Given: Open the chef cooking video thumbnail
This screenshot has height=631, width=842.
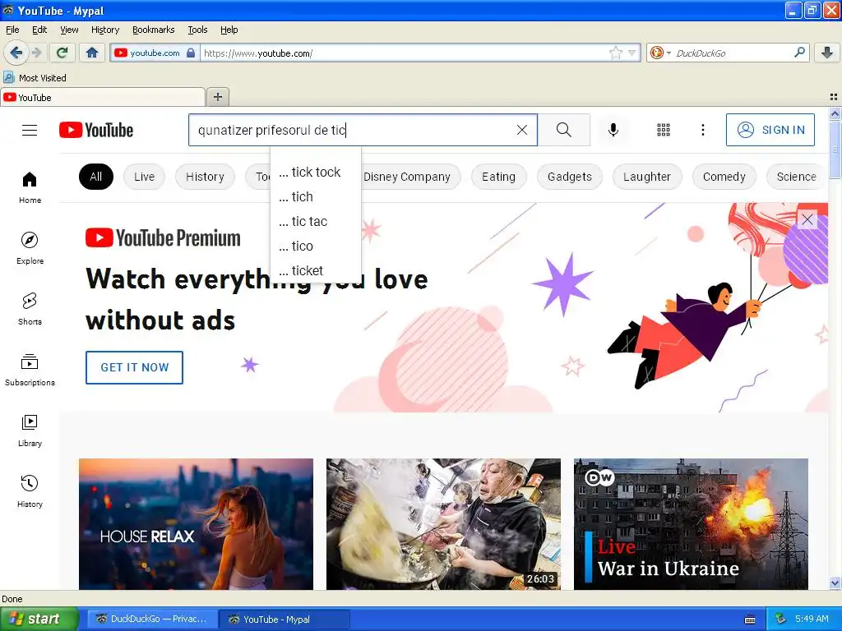Looking at the screenshot, I should click(443, 523).
